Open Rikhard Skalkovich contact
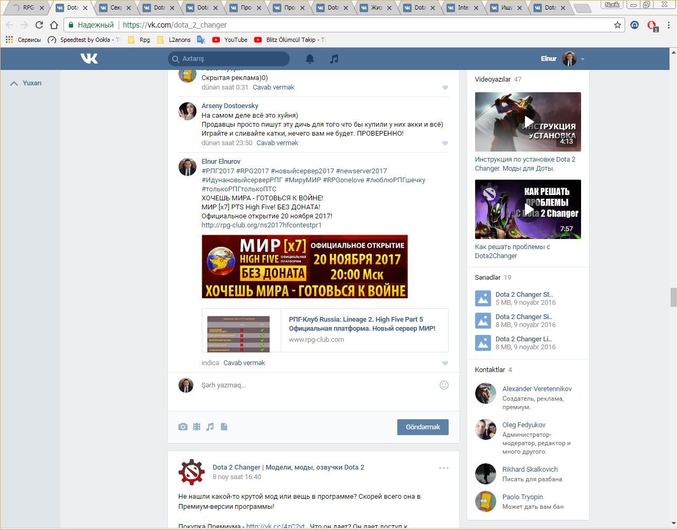The width and height of the screenshot is (678, 530). pyautogui.click(x=530, y=470)
